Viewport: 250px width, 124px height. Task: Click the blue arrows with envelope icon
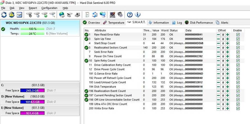pos(95,15)
